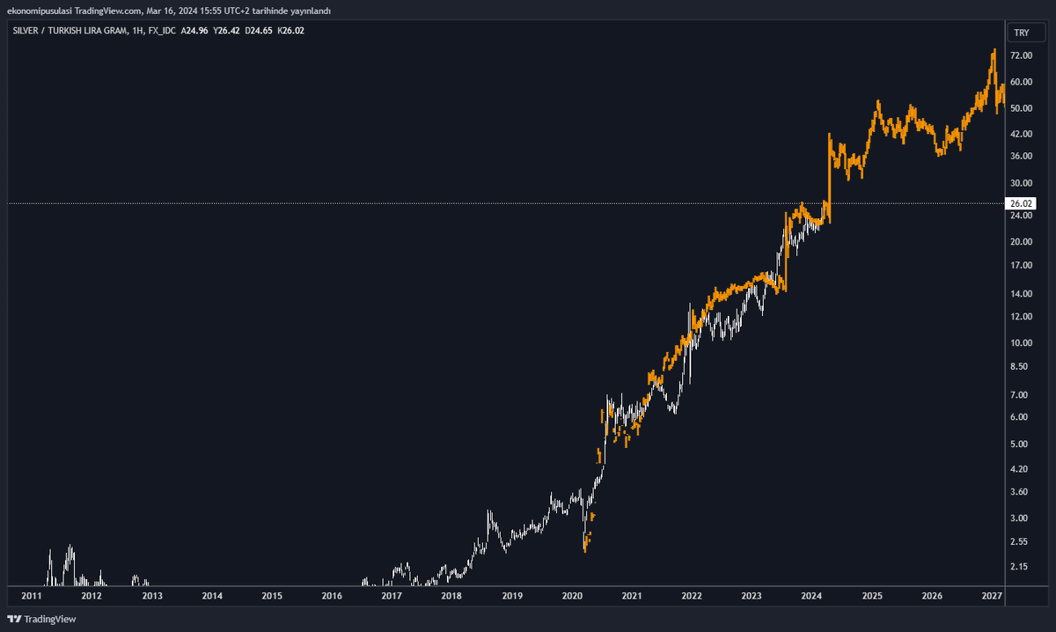
Task: Click the 12.00 price axis label
Action: [x=1021, y=316]
